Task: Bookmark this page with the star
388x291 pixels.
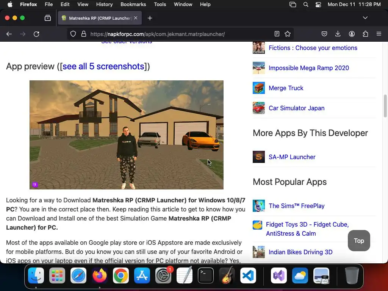Action: tap(288, 34)
